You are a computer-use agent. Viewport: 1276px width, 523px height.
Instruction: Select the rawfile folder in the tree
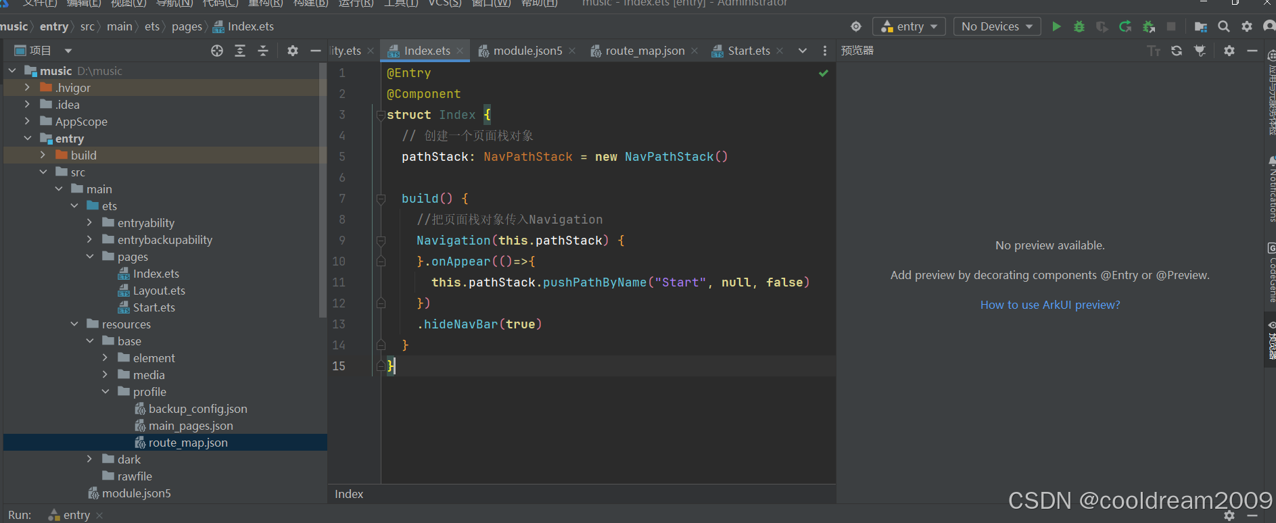[135, 476]
